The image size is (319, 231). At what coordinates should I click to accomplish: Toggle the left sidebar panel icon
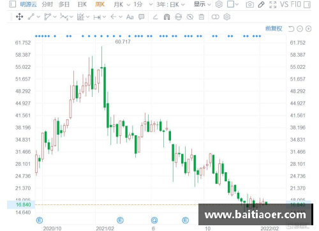point(13,4)
